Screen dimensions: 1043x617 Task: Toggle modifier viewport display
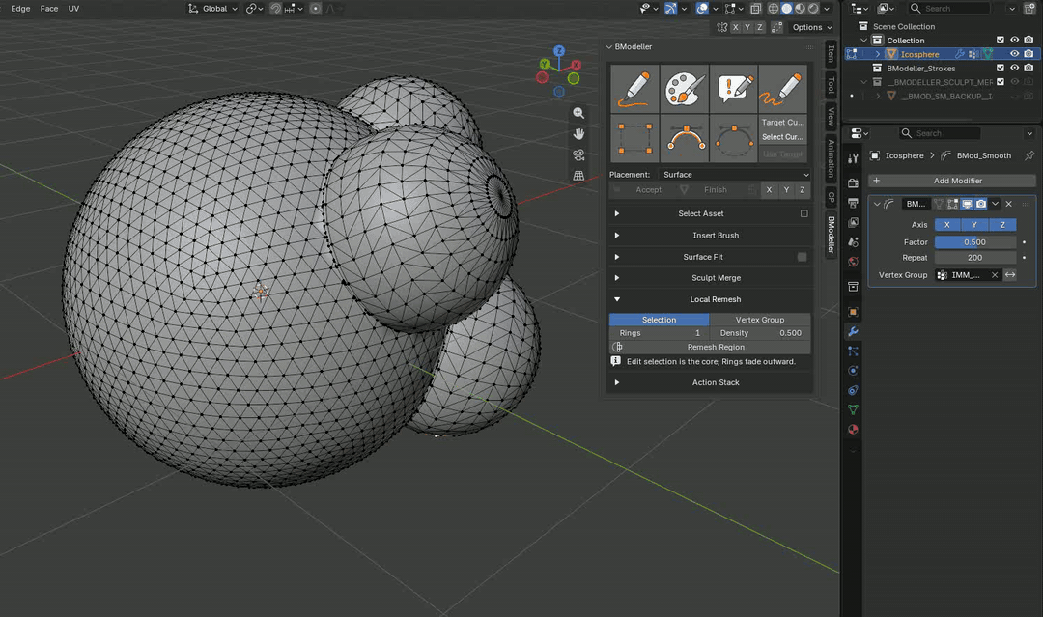(x=967, y=204)
